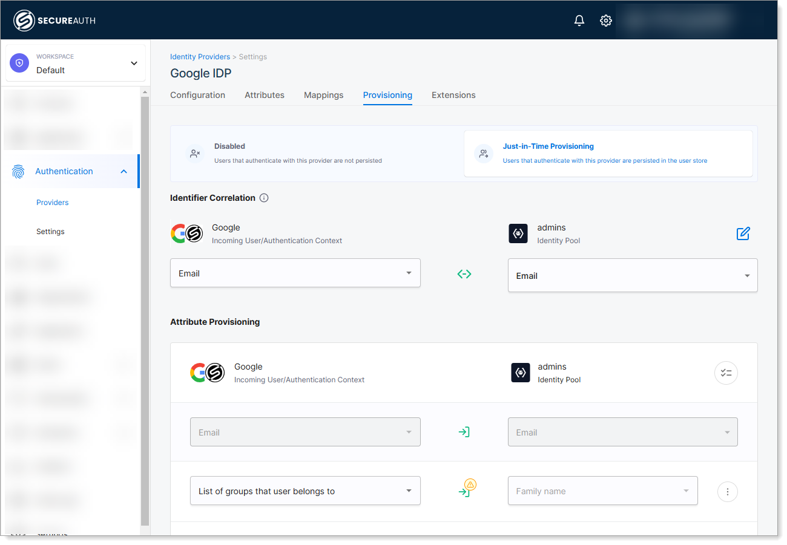Image resolution: width=787 pixels, height=545 pixels.
Task: Click the Settings breadcrumb text
Action: click(253, 57)
